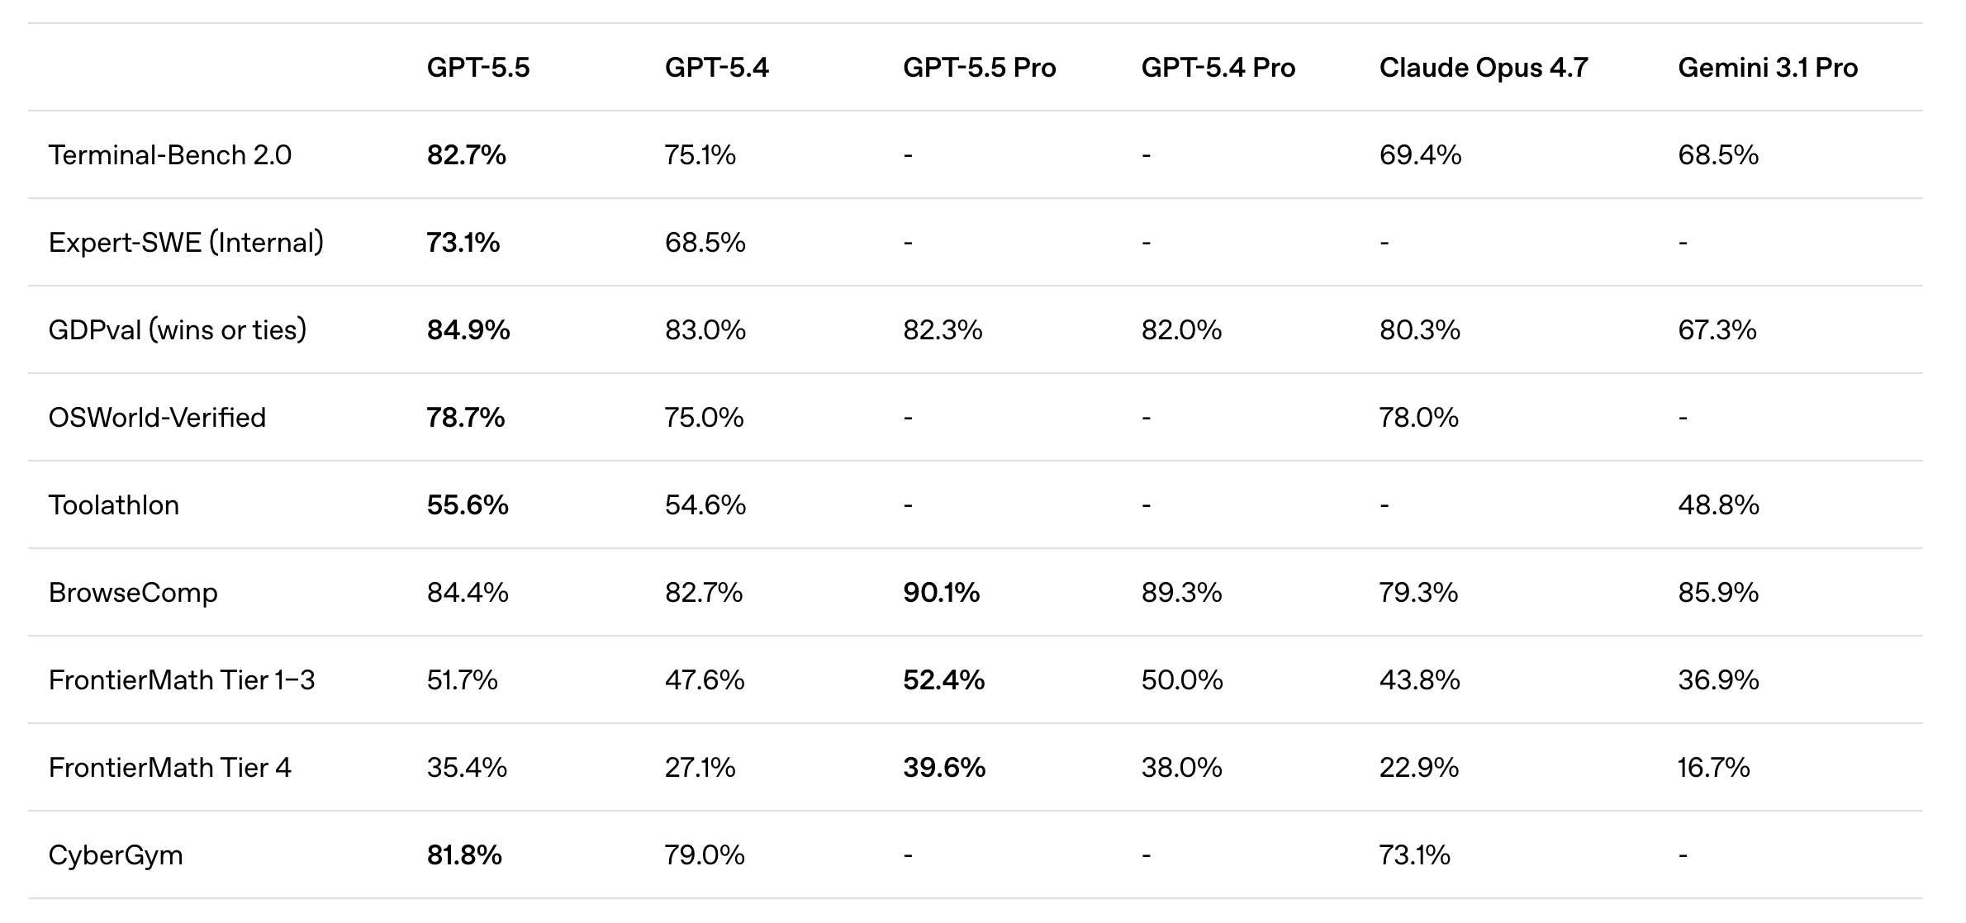Viewport: 1966px width, 923px height.
Task: Click the bold 90.1% BrowseComp score
Action: click(x=941, y=593)
